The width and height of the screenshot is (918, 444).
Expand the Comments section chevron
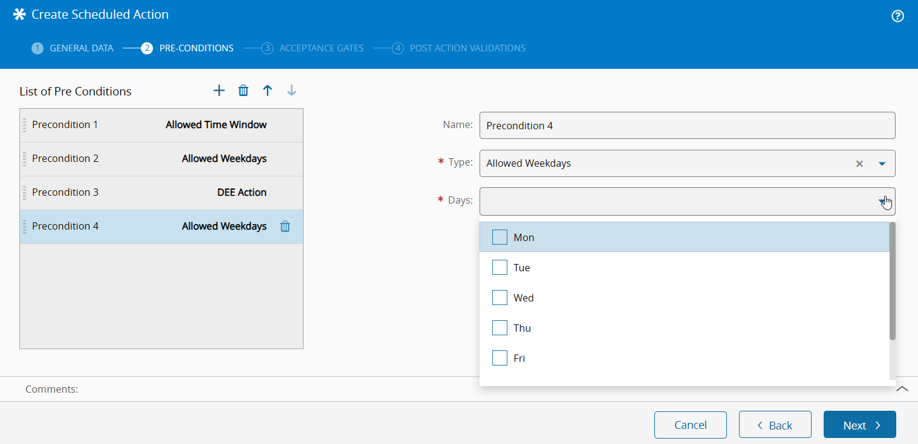click(x=902, y=389)
